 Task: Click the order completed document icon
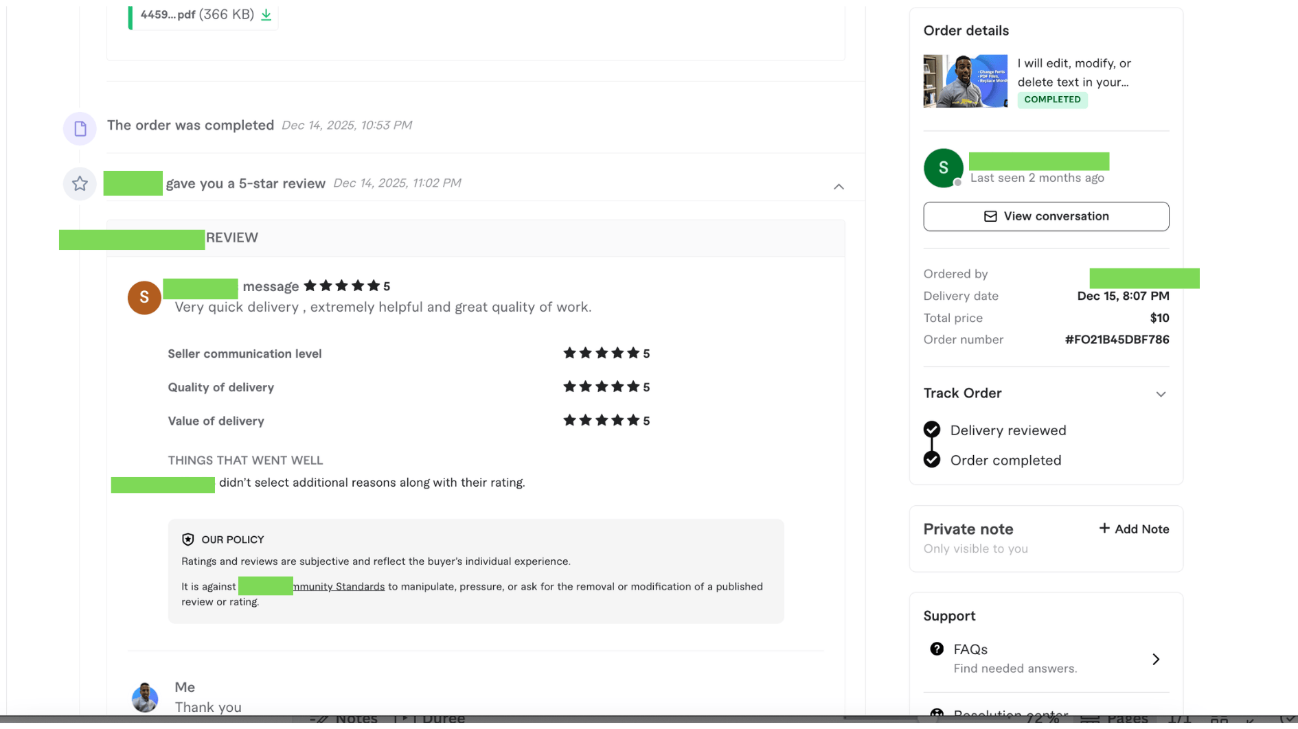click(x=80, y=128)
